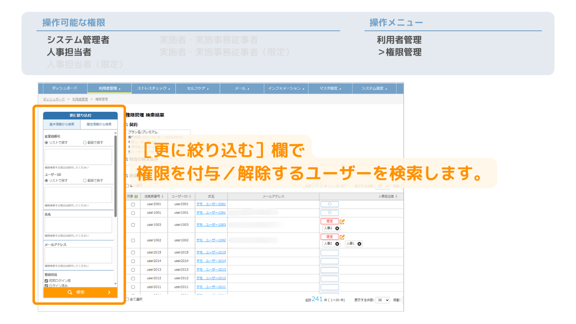This screenshot has width=576, height=324.
Task: Sort by the 従業員番号 column arrow
Action: click(162, 196)
